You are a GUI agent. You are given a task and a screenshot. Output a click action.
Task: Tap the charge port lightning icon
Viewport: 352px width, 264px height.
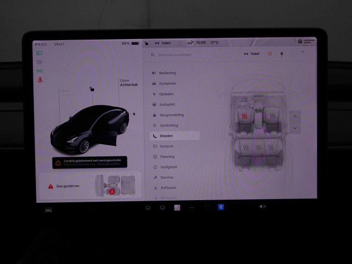[134, 114]
